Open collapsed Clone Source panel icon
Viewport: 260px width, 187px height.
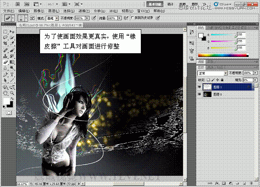pos(192,58)
